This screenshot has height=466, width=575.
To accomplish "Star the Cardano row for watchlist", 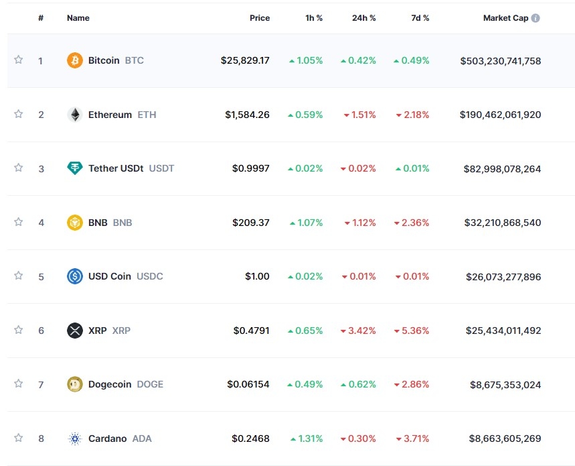I will (x=19, y=438).
